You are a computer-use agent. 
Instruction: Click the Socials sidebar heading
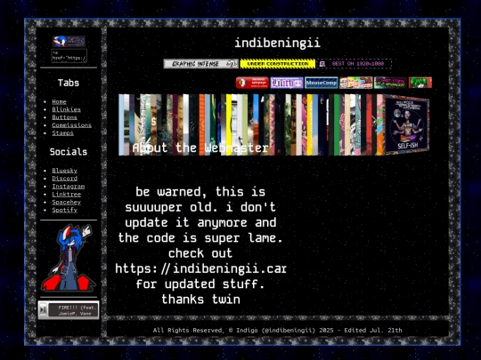click(69, 151)
